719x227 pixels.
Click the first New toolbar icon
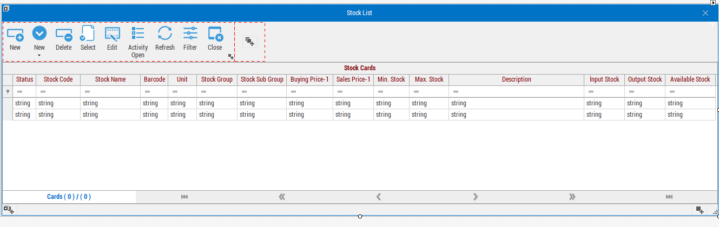(x=15, y=35)
